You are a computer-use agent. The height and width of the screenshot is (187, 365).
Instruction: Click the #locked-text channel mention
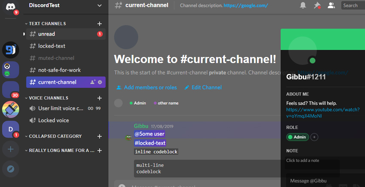(x=150, y=143)
